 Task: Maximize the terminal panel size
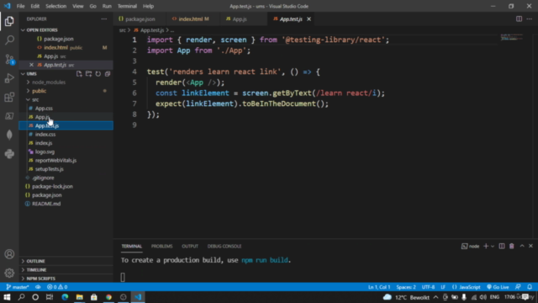[x=522, y=247]
